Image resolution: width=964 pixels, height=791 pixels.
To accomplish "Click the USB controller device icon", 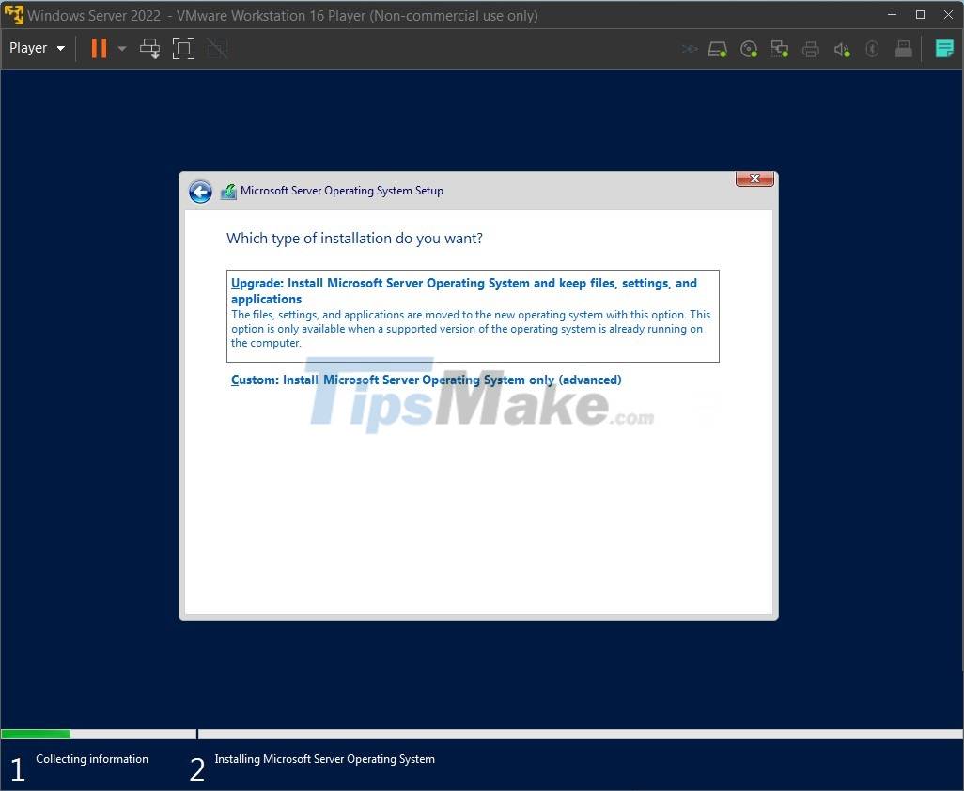I will pos(904,48).
